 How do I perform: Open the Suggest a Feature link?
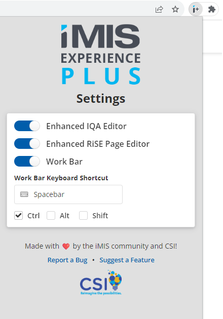click(x=127, y=260)
